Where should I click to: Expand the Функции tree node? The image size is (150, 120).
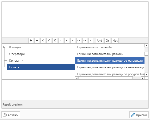click(4, 47)
